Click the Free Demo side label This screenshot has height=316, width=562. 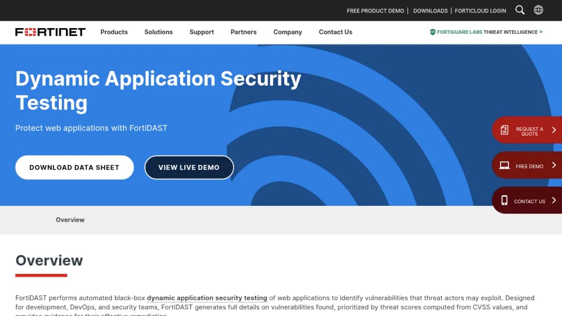(x=529, y=166)
